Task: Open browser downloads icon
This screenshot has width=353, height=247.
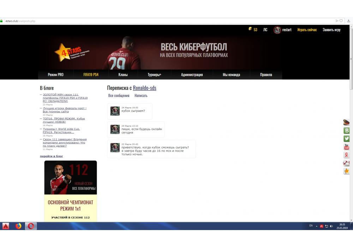Action: coord(348,21)
